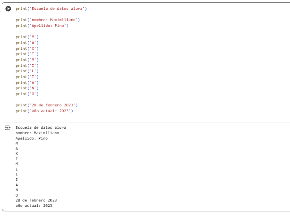The width and height of the screenshot is (290, 219).
Task: Click print('A') line just above print('N')
Action: tap(27, 83)
